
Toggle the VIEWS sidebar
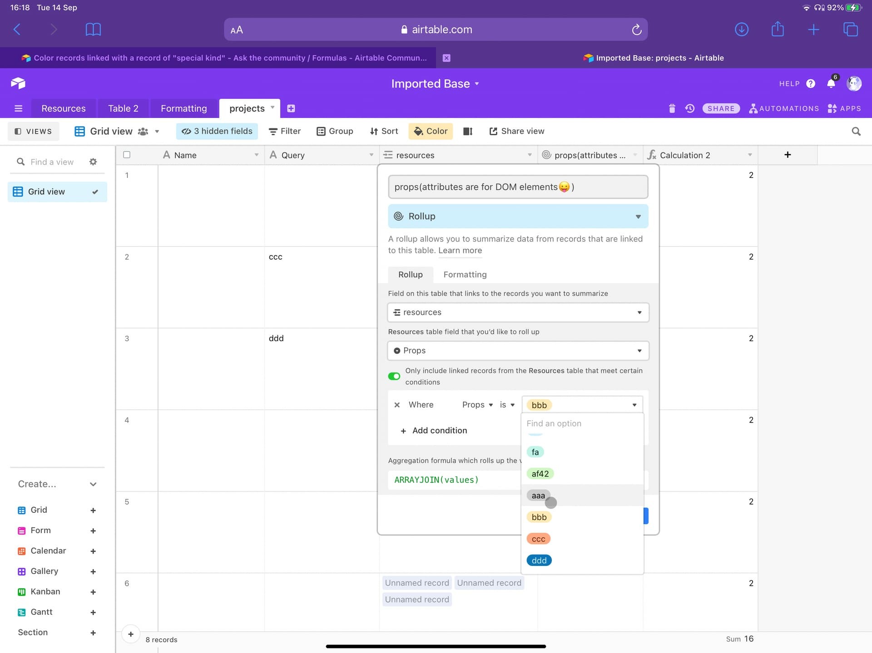pos(33,131)
